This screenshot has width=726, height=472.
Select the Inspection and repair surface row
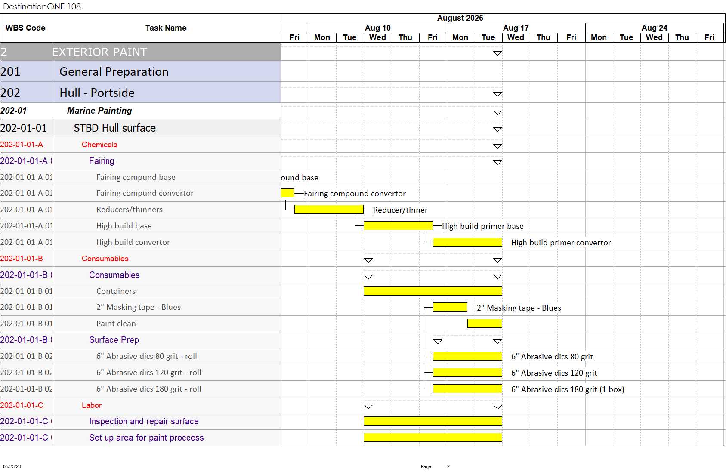140,421
